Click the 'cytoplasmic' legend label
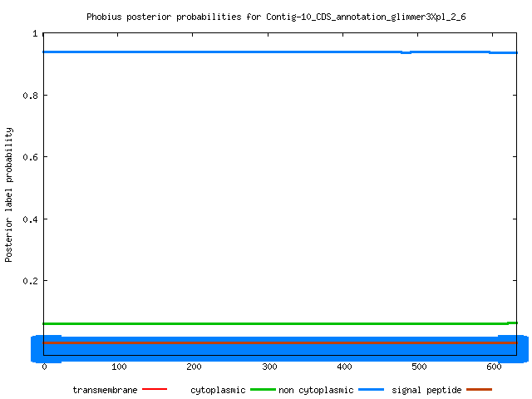Image resolution: width=532 pixels, height=399 pixels. tap(218, 390)
